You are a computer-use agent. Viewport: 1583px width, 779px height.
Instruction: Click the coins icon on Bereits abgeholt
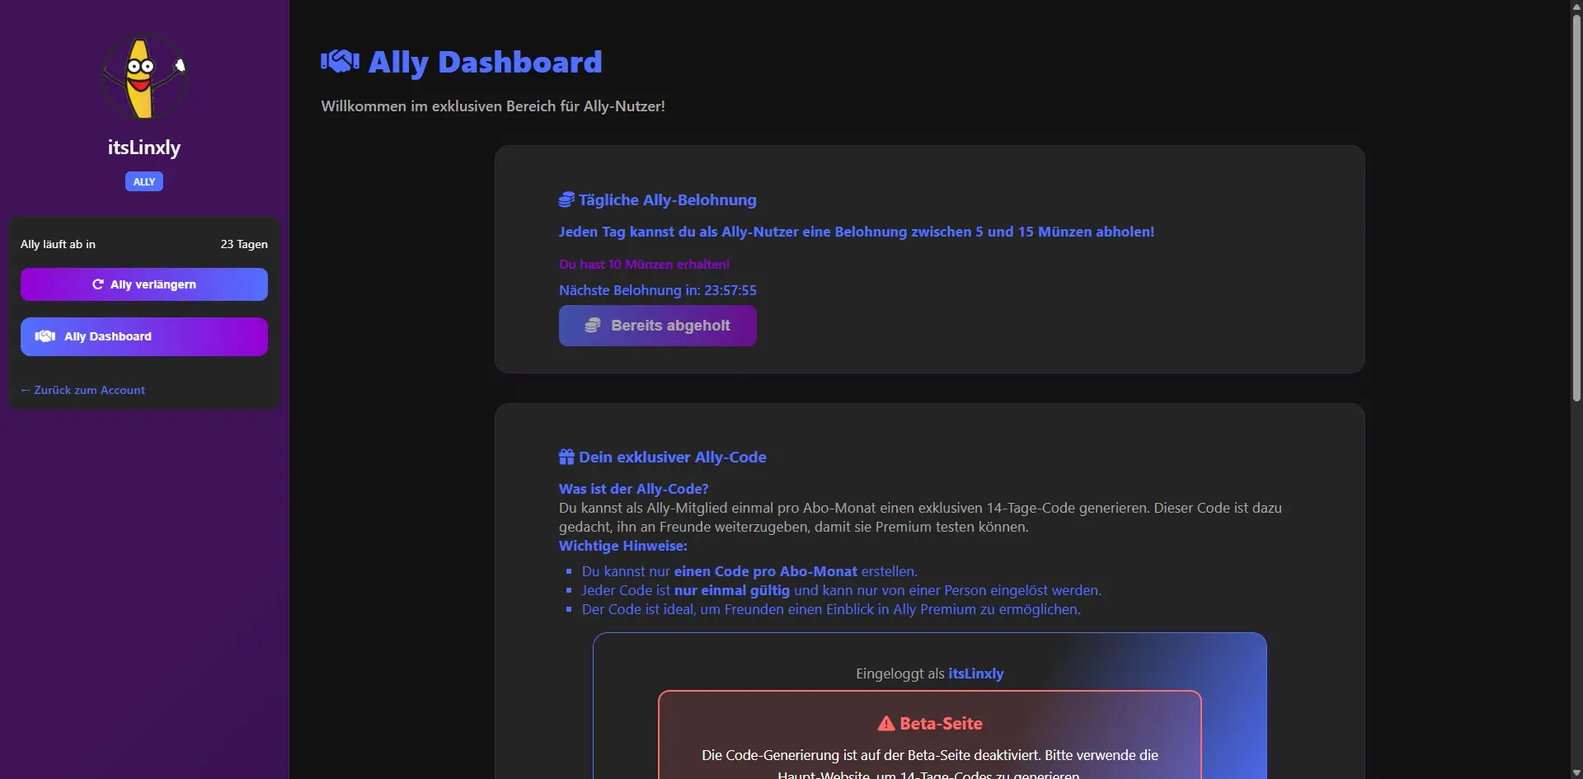tap(593, 326)
